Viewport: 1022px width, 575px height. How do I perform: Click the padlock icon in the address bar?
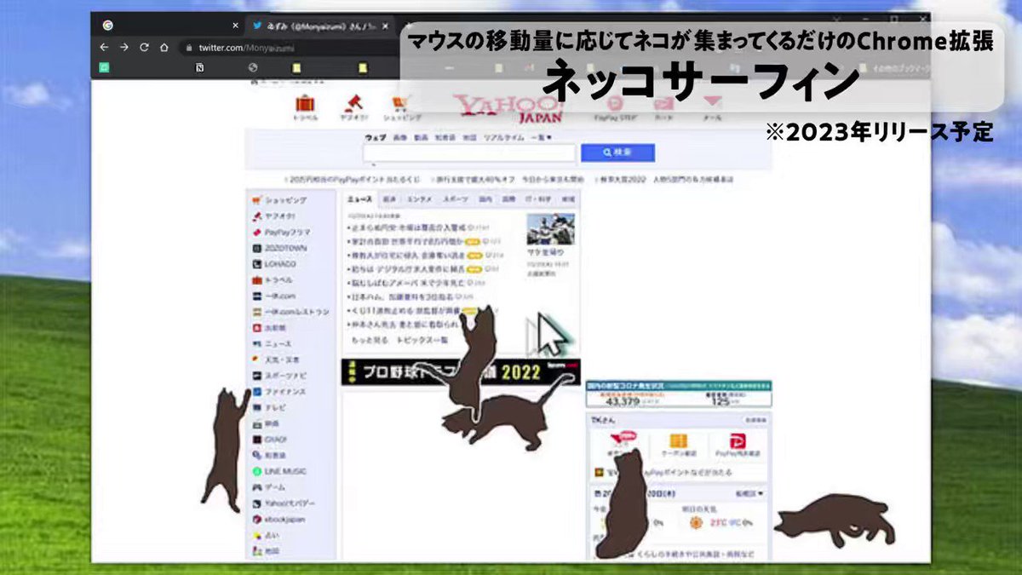(x=190, y=49)
